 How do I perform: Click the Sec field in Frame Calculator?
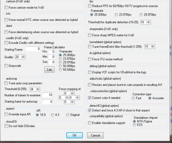(52, 62)
